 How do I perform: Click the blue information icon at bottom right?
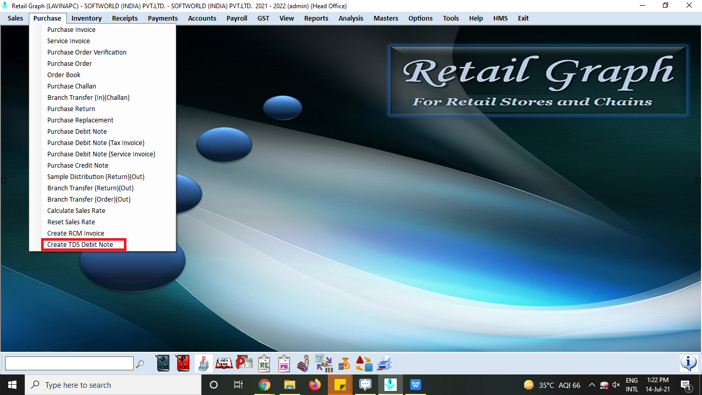tap(689, 363)
